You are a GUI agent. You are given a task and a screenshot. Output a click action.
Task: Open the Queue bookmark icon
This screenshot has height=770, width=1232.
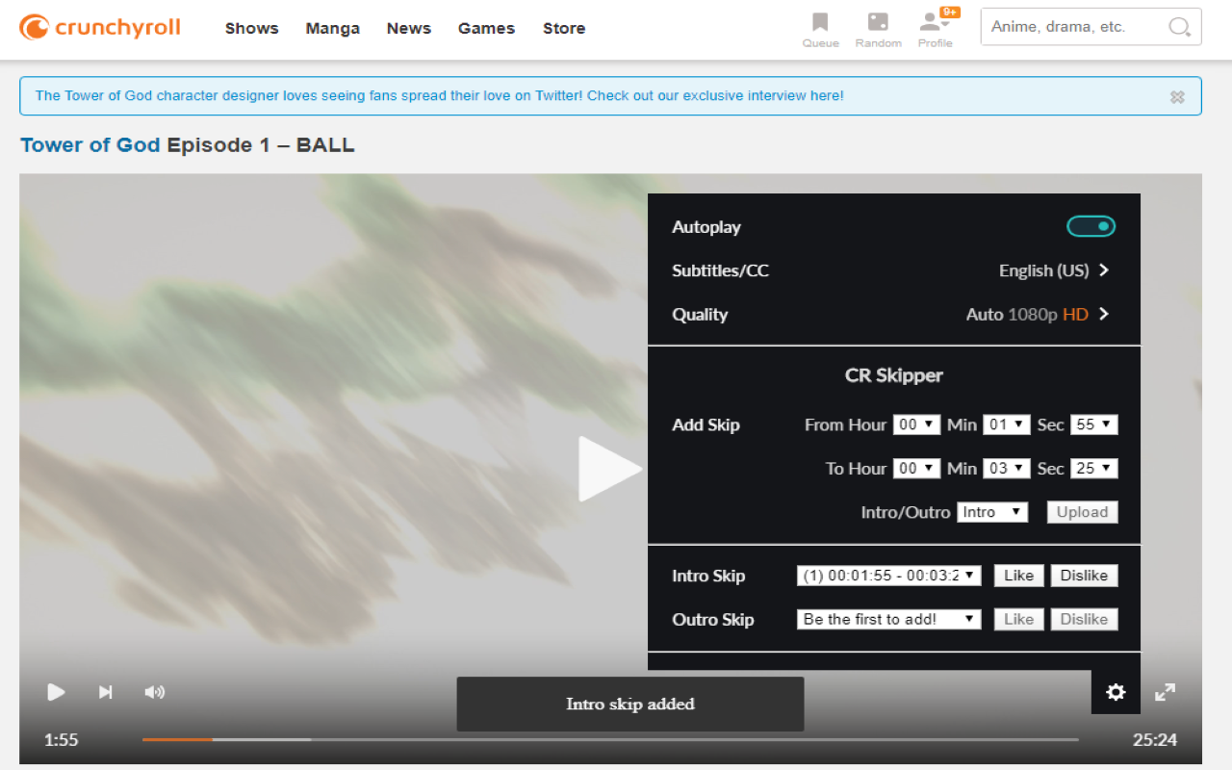(820, 29)
